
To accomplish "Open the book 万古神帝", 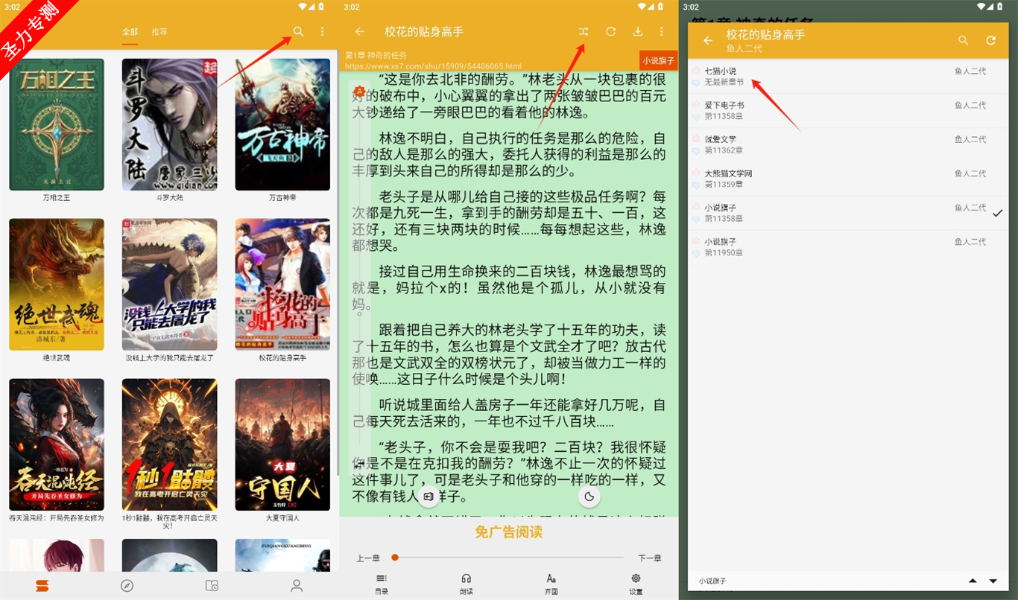I will pos(282,124).
